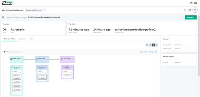Select the 9 hours ago array snapshot
The width and height of the screenshot is (200, 97).
(17, 81)
